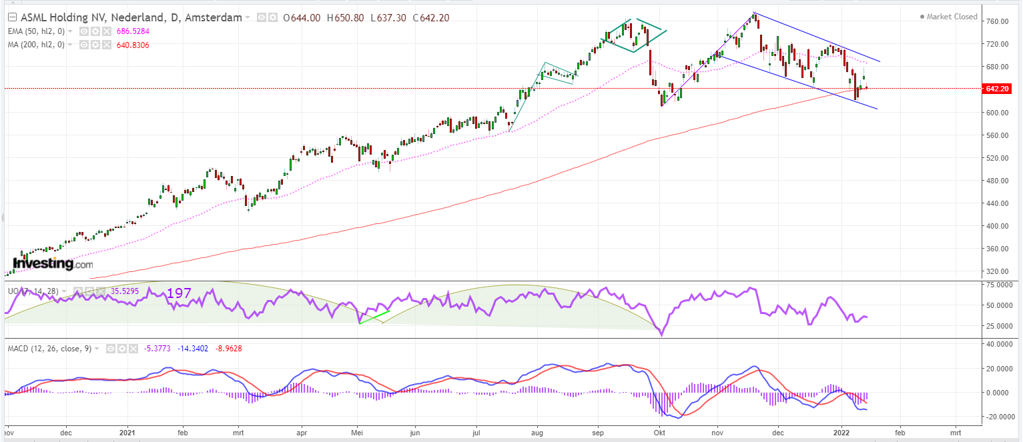The width and height of the screenshot is (1023, 442).
Task: Remove the EMA 50 indicator
Action: [105, 31]
